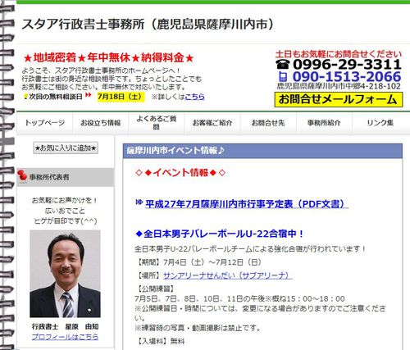Image resolution: width=410 pixels, height=350 pixels.
Task: Click the name 行政書士 星原 由知
Action: coord(65,326)
